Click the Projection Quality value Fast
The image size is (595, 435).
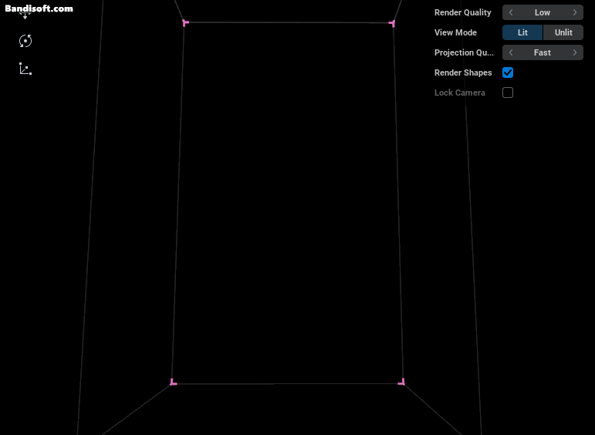(543, 52)
